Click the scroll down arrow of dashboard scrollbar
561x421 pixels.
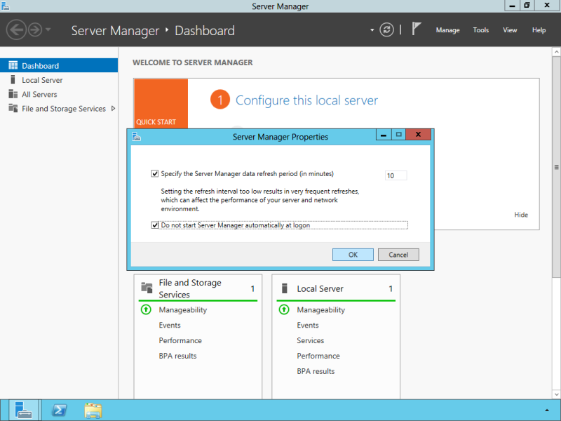tap(556, 394)
